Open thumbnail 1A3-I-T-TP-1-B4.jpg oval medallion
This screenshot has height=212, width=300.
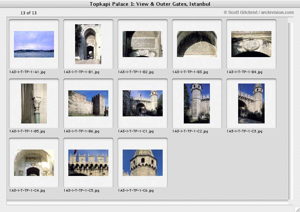(251, 44)
